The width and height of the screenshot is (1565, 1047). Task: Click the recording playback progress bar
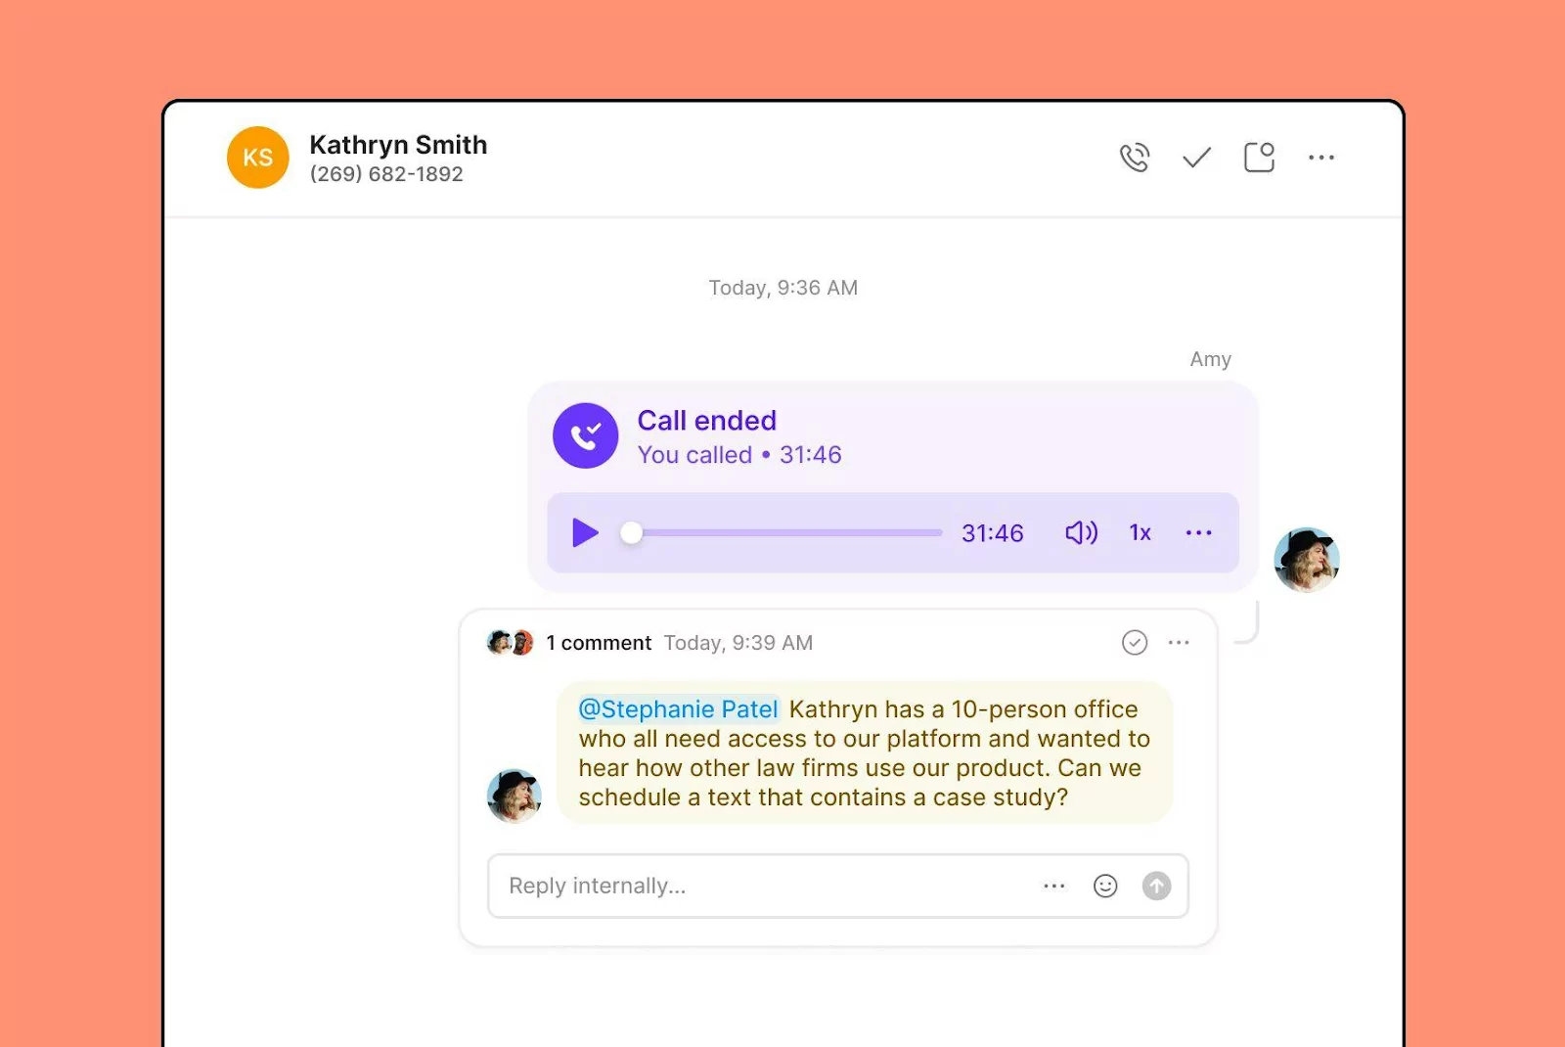point(782,532)
